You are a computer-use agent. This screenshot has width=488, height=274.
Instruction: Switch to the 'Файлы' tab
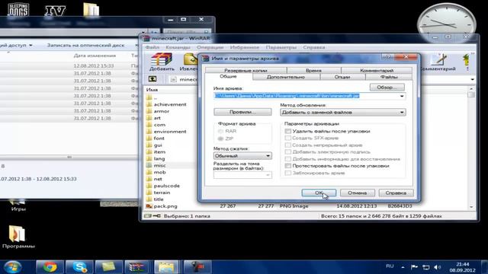click(389, 77)
